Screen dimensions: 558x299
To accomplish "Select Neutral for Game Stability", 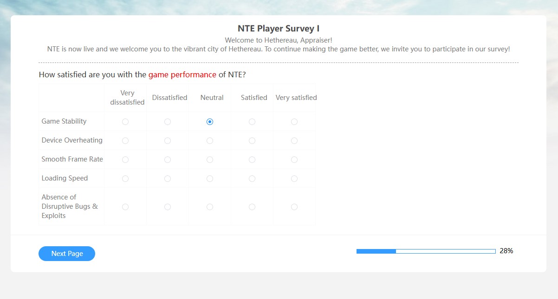I will (x=210, y=122).
